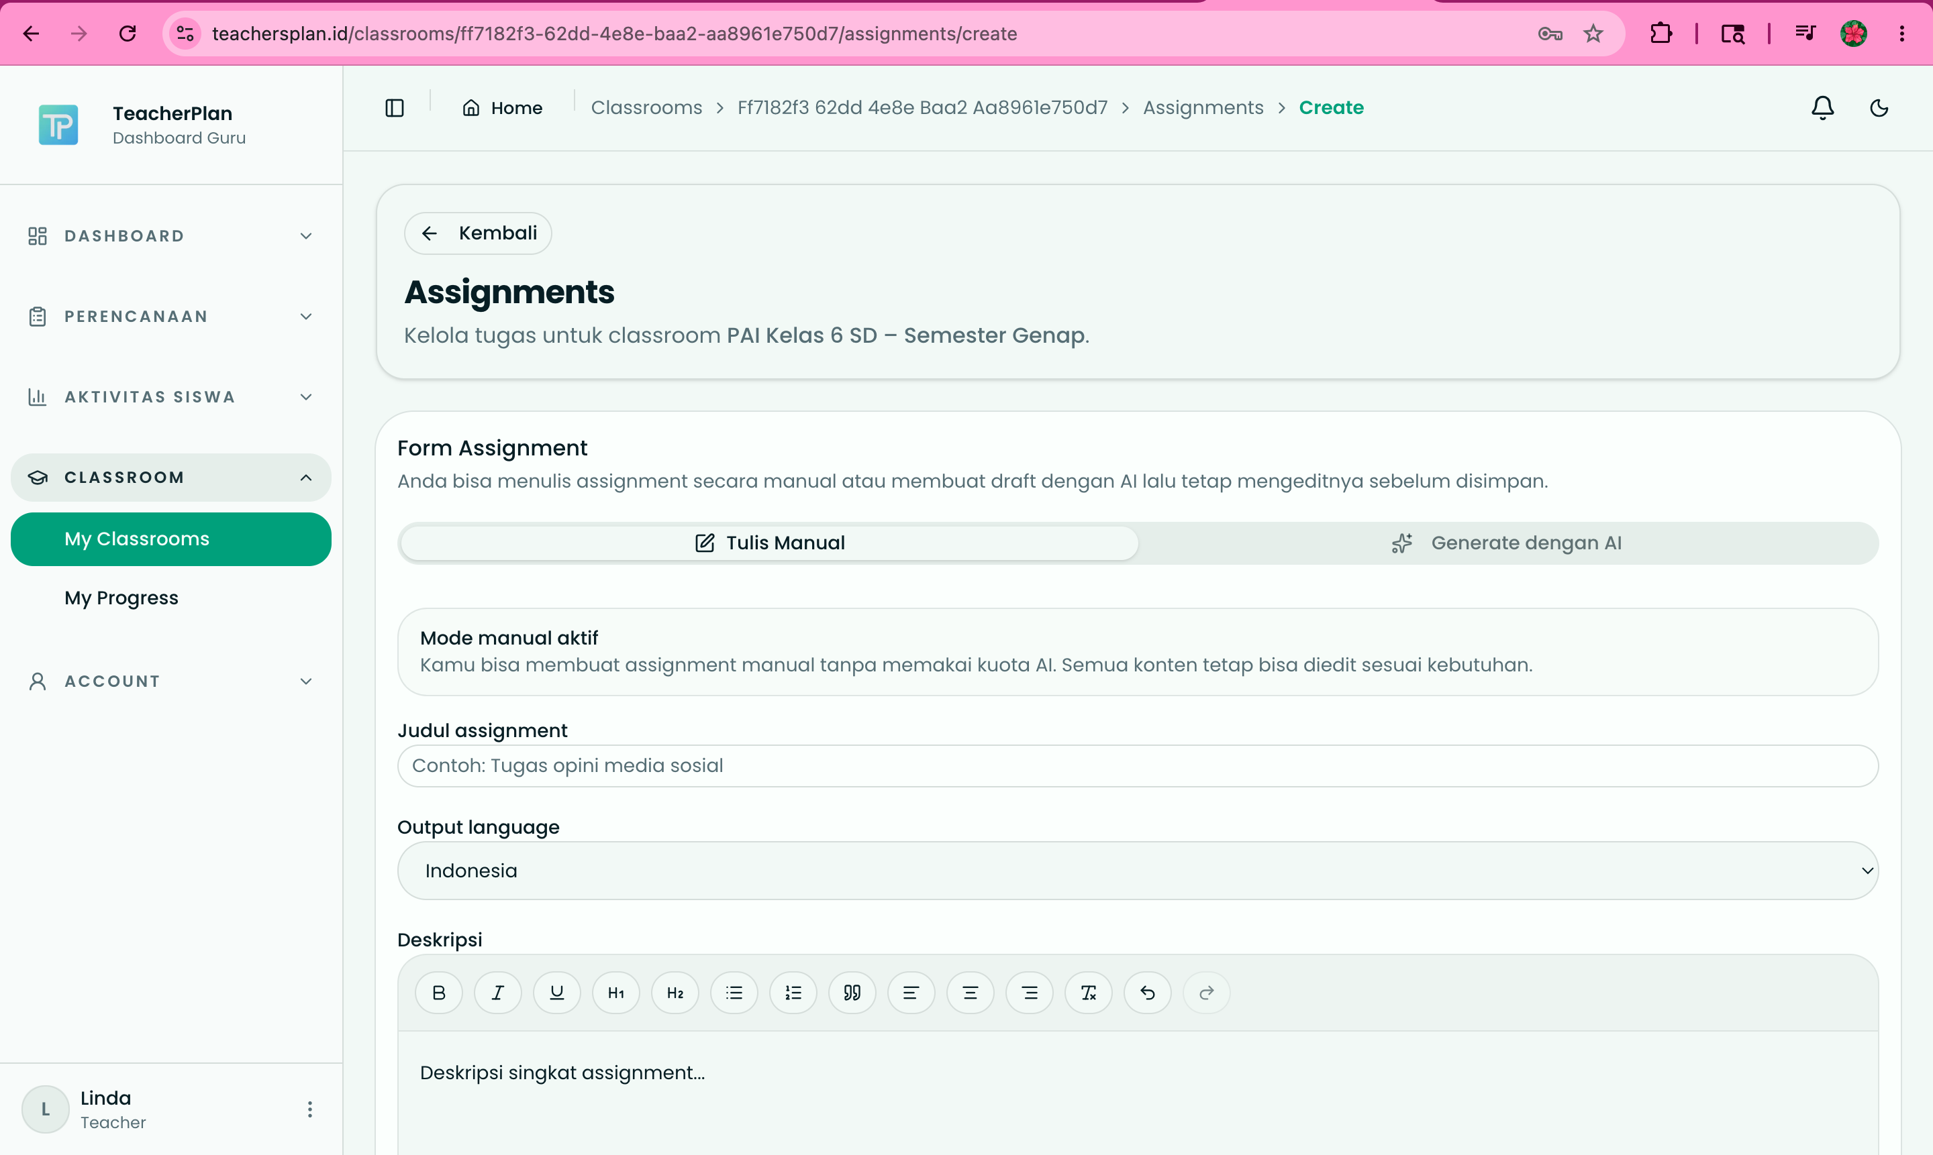The width and height of the screenshot is (1933, 1155).
Task: Center-align text in description editor
Action: pos(970,992)
